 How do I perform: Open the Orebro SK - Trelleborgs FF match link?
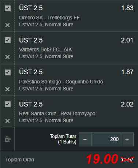click(x=49, y=18)
